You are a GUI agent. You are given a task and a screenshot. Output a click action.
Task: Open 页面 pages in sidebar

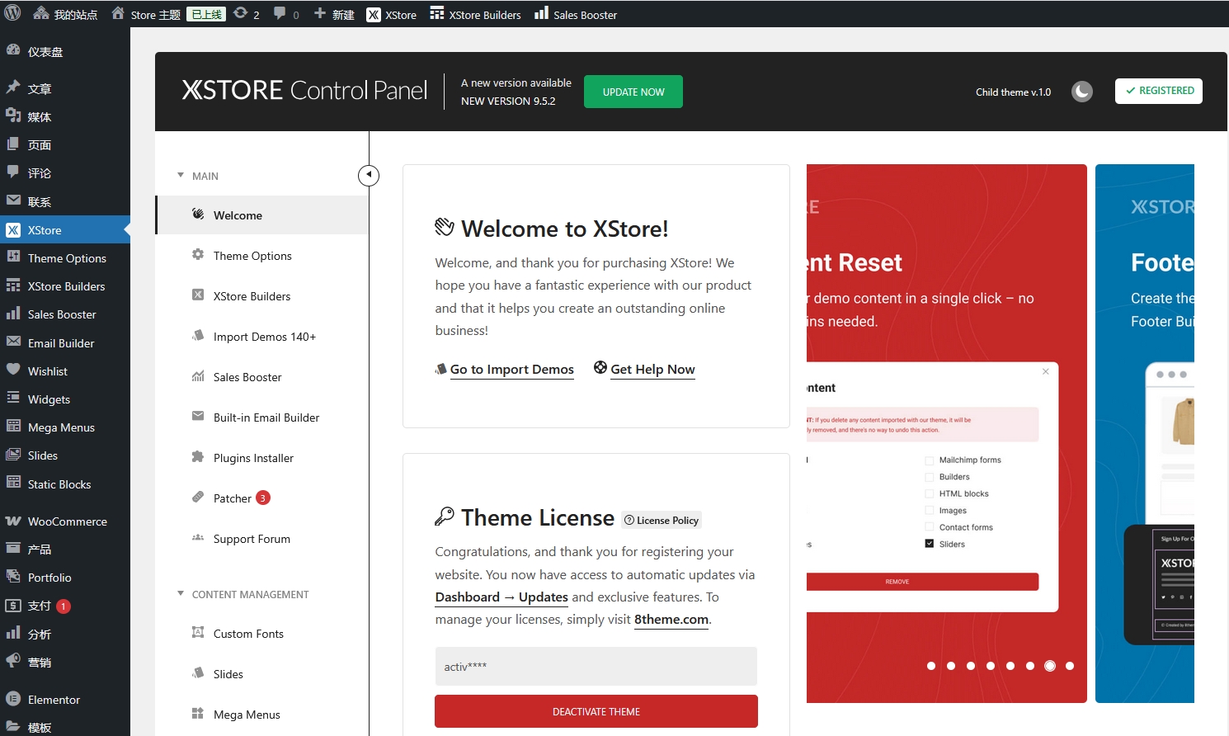(65, 144)
